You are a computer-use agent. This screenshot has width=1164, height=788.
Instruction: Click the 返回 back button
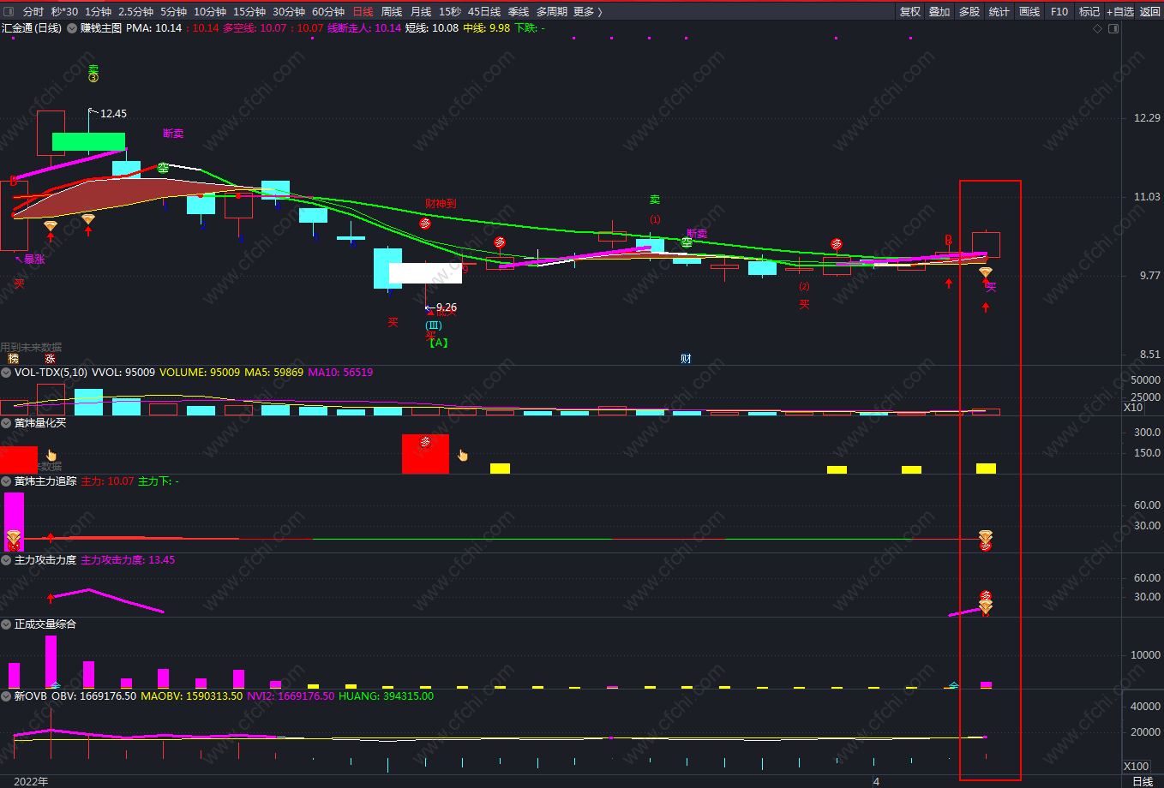(x=1149, y=11)
